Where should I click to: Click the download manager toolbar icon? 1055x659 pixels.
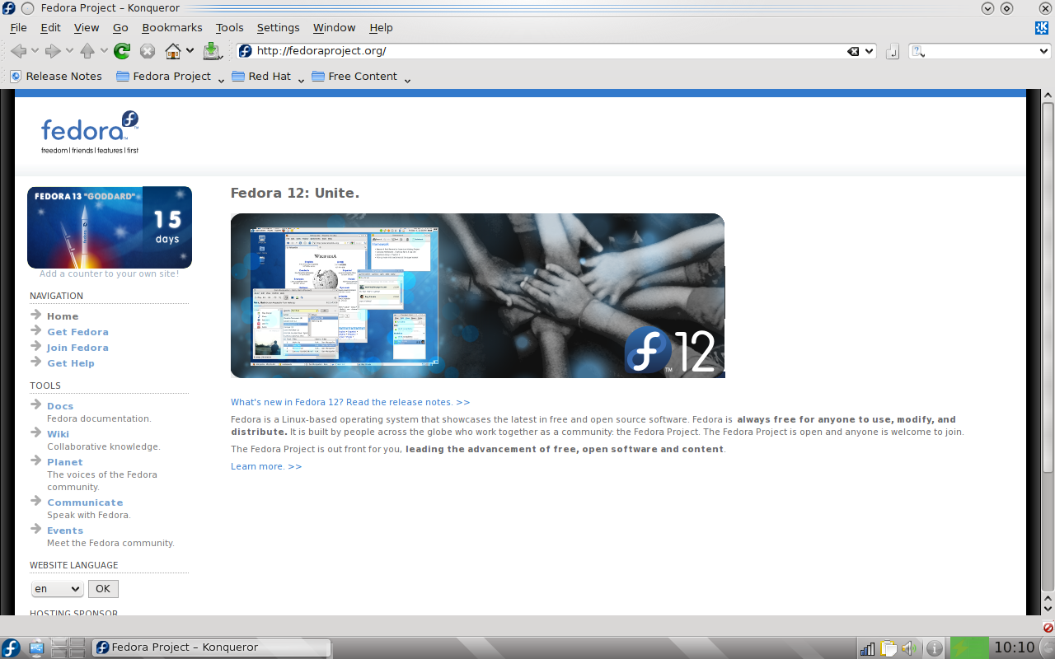212,51
